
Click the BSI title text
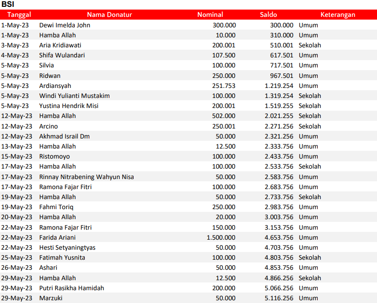point(9,5)
